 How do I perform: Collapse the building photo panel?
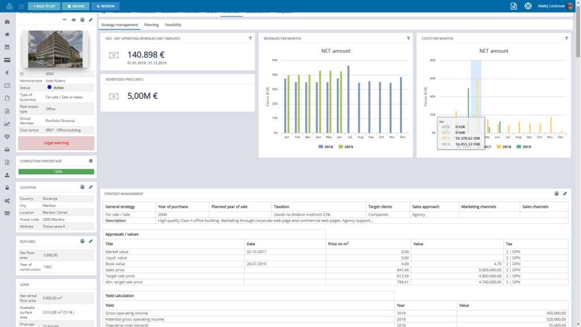point(65,19)
